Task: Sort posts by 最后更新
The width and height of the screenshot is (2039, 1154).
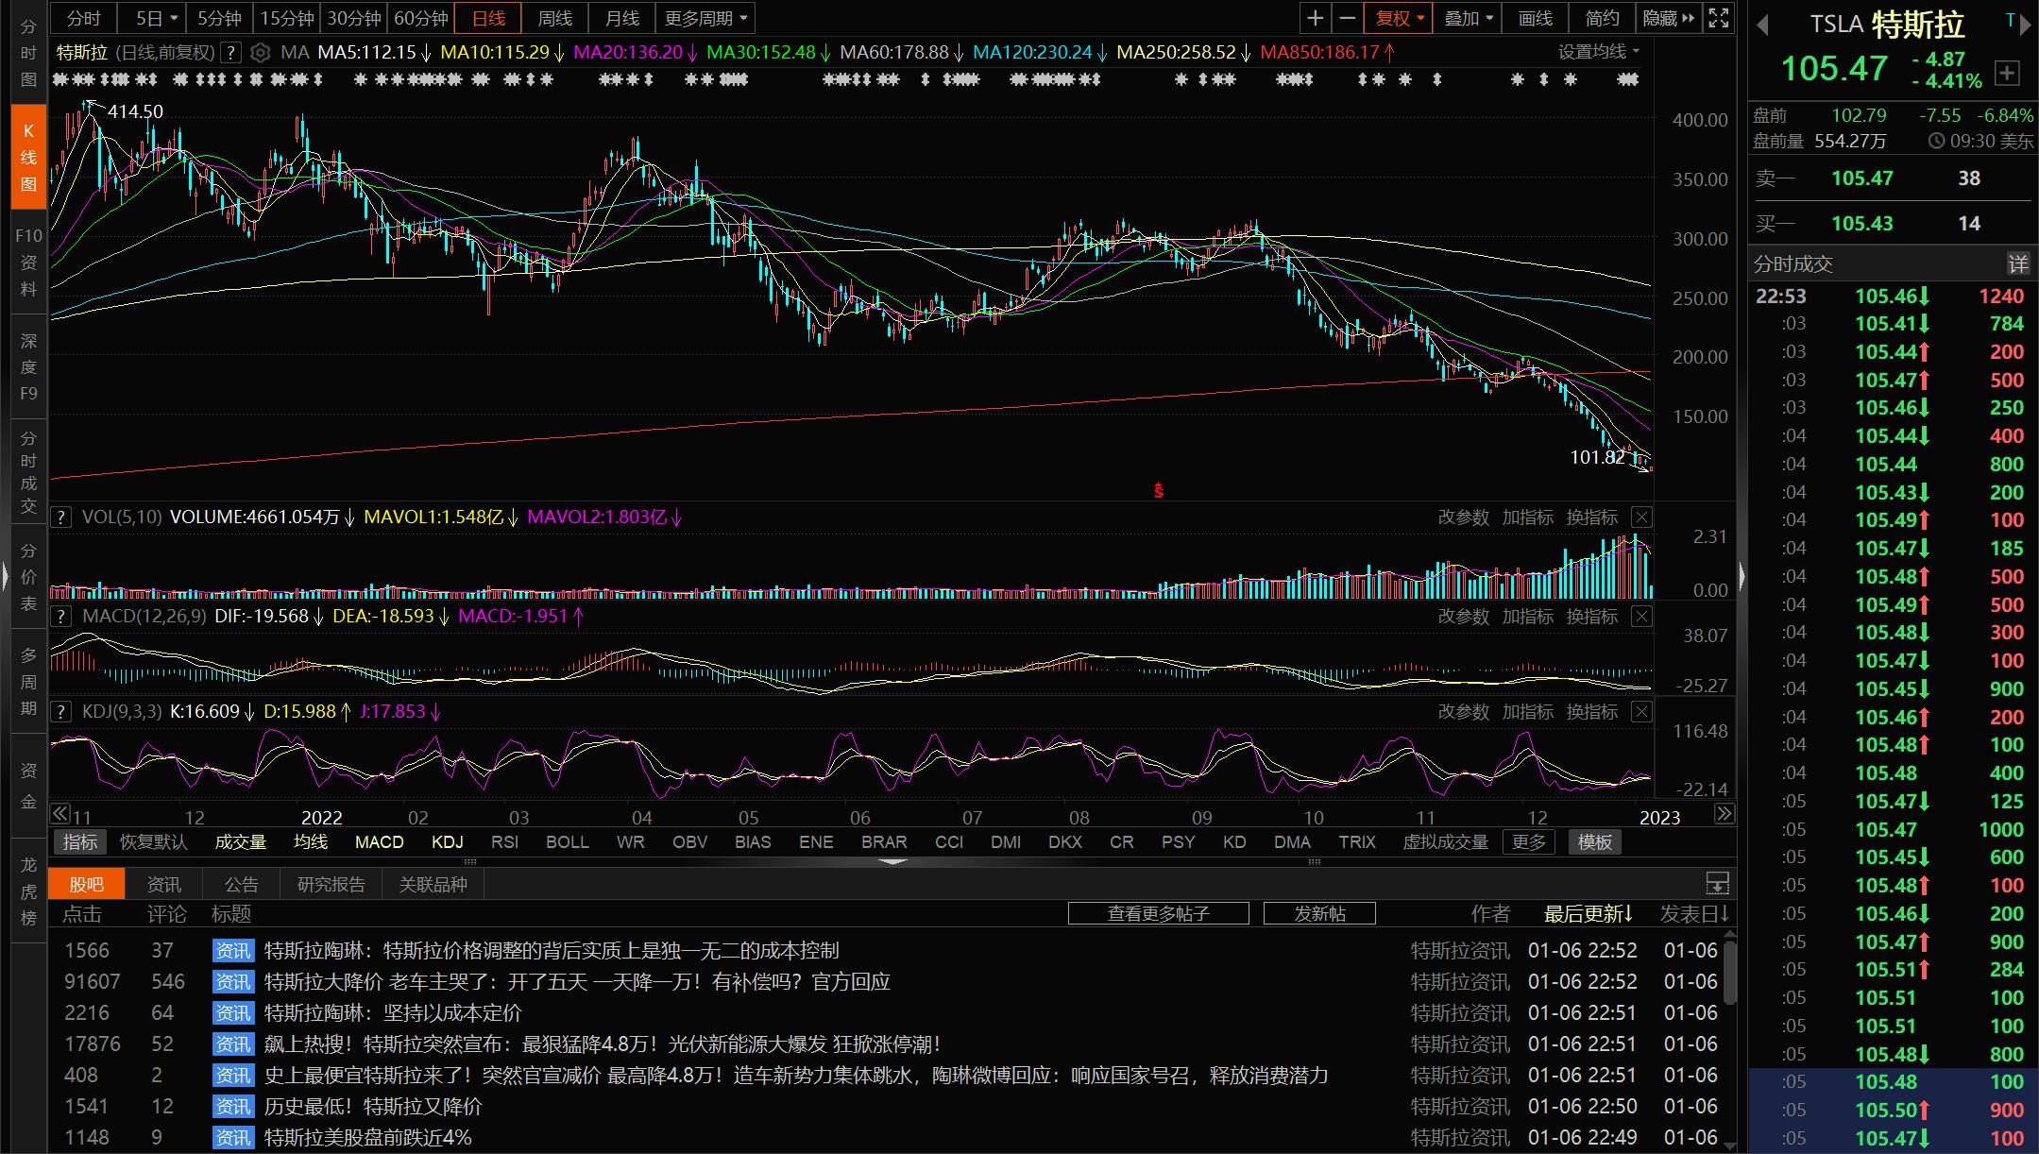Action: click(1589, 914)
